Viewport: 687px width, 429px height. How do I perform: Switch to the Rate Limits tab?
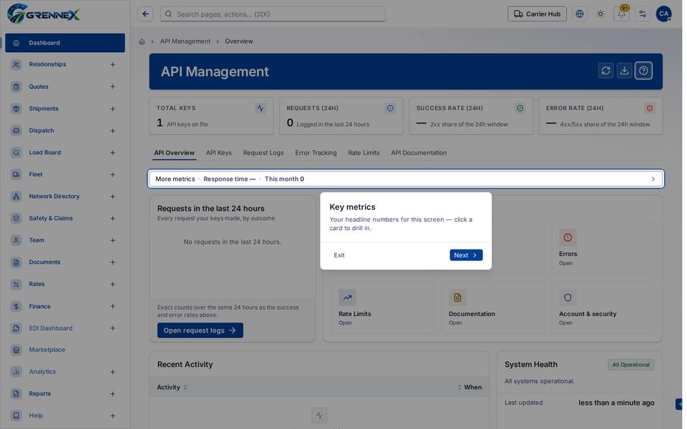364,153
